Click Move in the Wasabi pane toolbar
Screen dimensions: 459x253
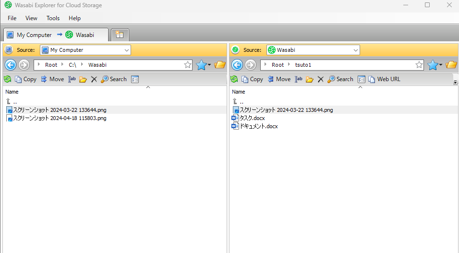[x=279, y=79]
